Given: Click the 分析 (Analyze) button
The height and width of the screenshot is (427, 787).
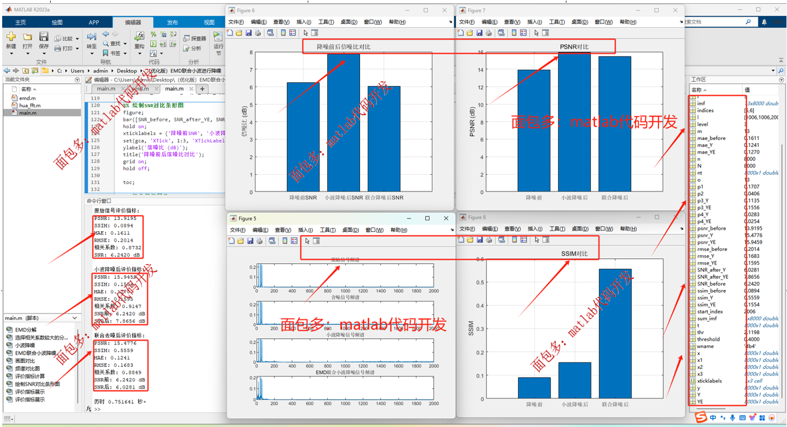Looking at the screenshot, I should tap(192, 48).
